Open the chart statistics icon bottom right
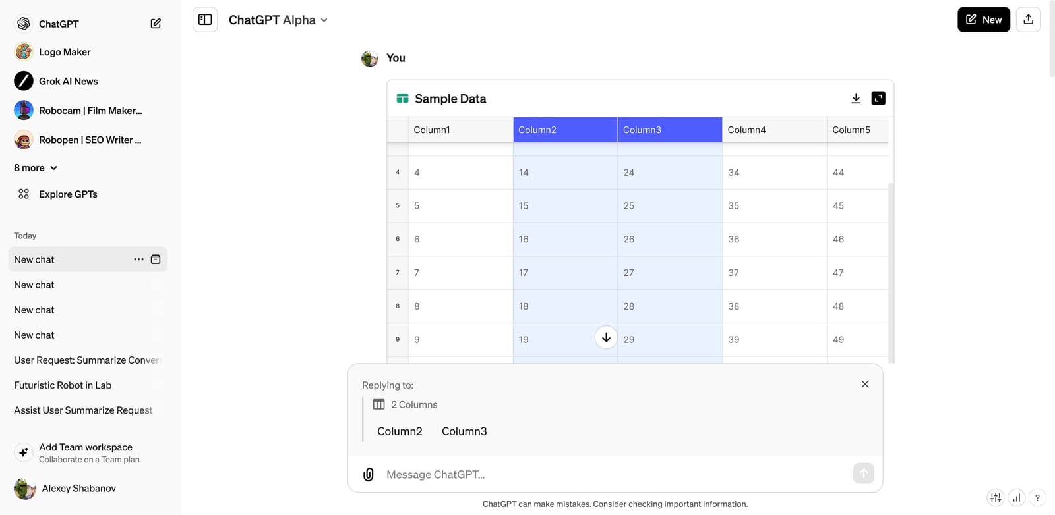Screen dimensions: 1055x515 click(x=1016, y=498)
